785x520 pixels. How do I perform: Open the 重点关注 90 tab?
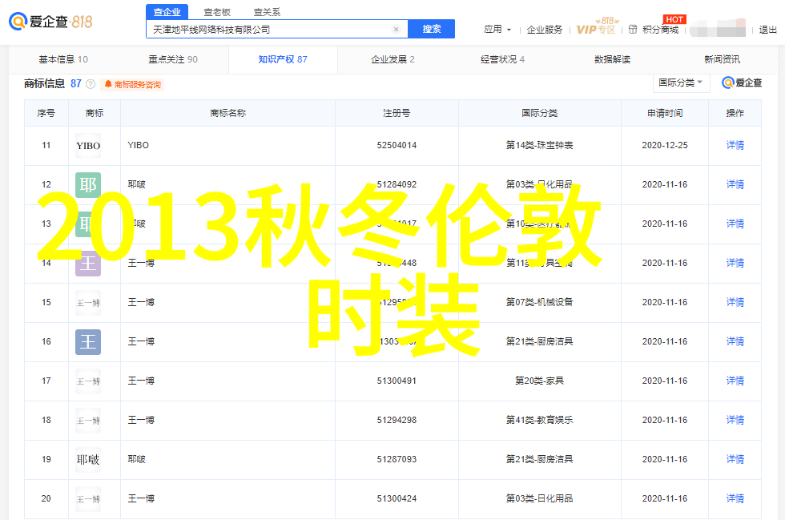(173, 59)
